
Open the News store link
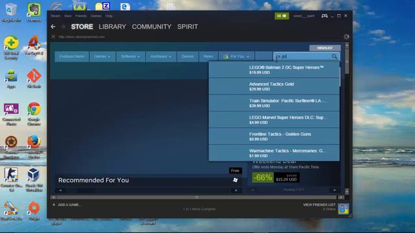click(208, 56)
